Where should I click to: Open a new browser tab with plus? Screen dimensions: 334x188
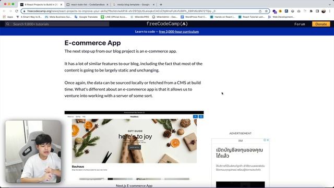(161, 5)
